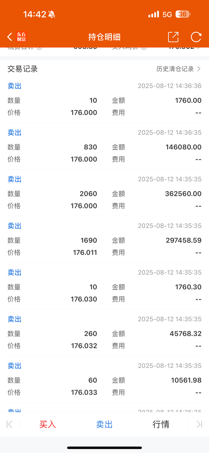
Task: Tap 持仓明细 page title
Action: (x=104, y=37)
